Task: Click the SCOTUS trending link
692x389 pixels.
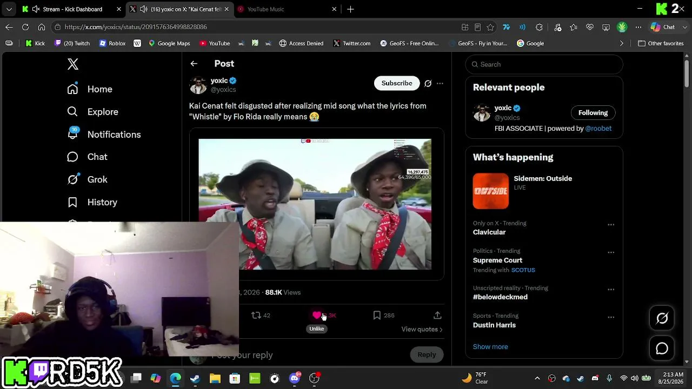Action: (523, 270)
